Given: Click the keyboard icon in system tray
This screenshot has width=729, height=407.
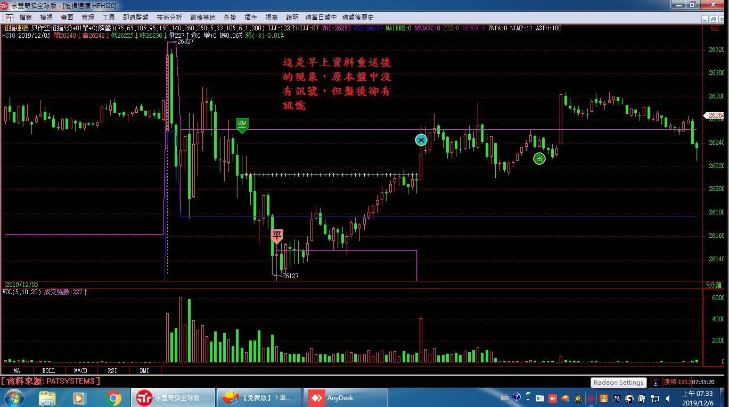Looking at the screenshot, I should pos(505,397).
